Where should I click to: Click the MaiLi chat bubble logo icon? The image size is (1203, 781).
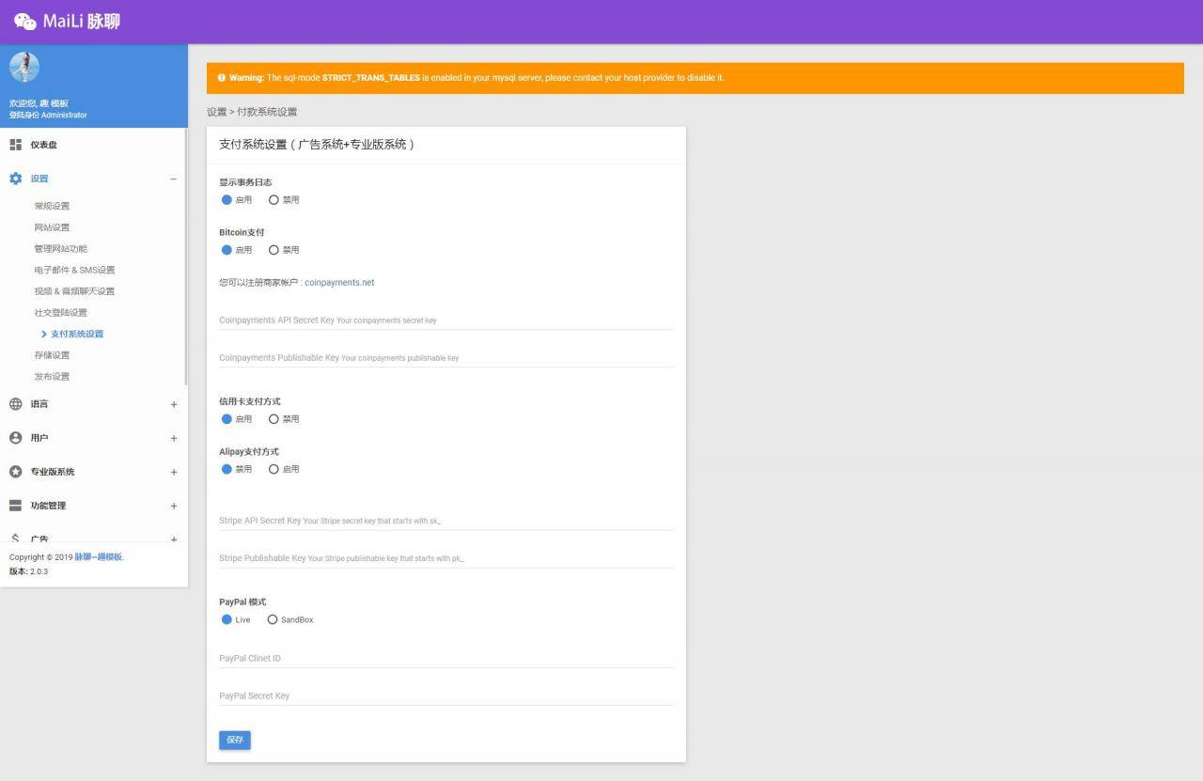pyautogui.click(x=25, y=22)
